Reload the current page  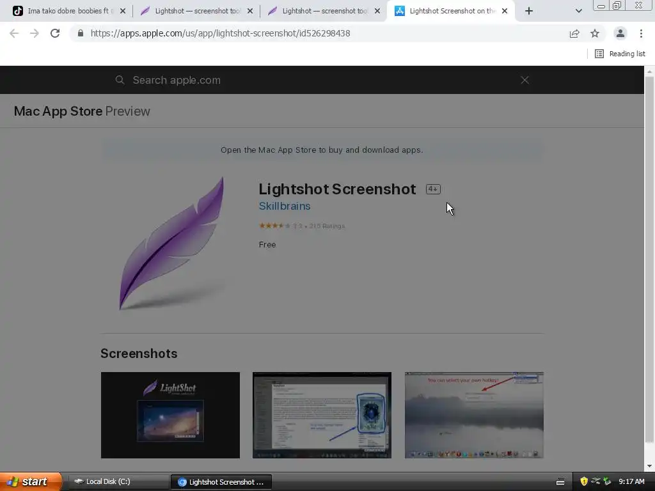click(x=55, y=33)
